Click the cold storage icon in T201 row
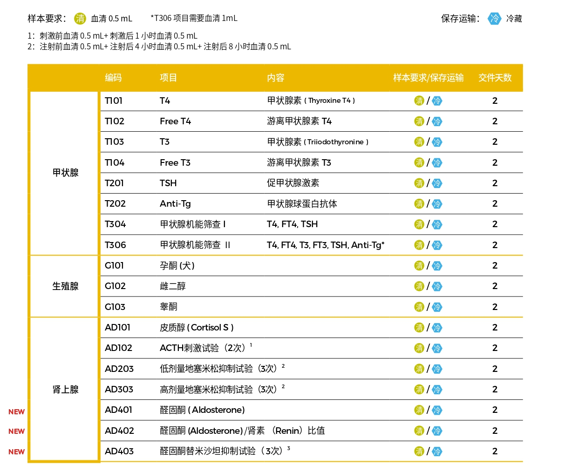 pyautogui.click(x=437, y=183)
